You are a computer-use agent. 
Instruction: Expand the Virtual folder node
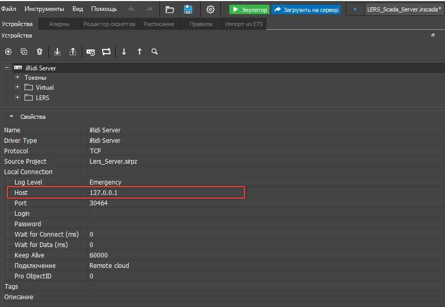[x=17, y=87]
